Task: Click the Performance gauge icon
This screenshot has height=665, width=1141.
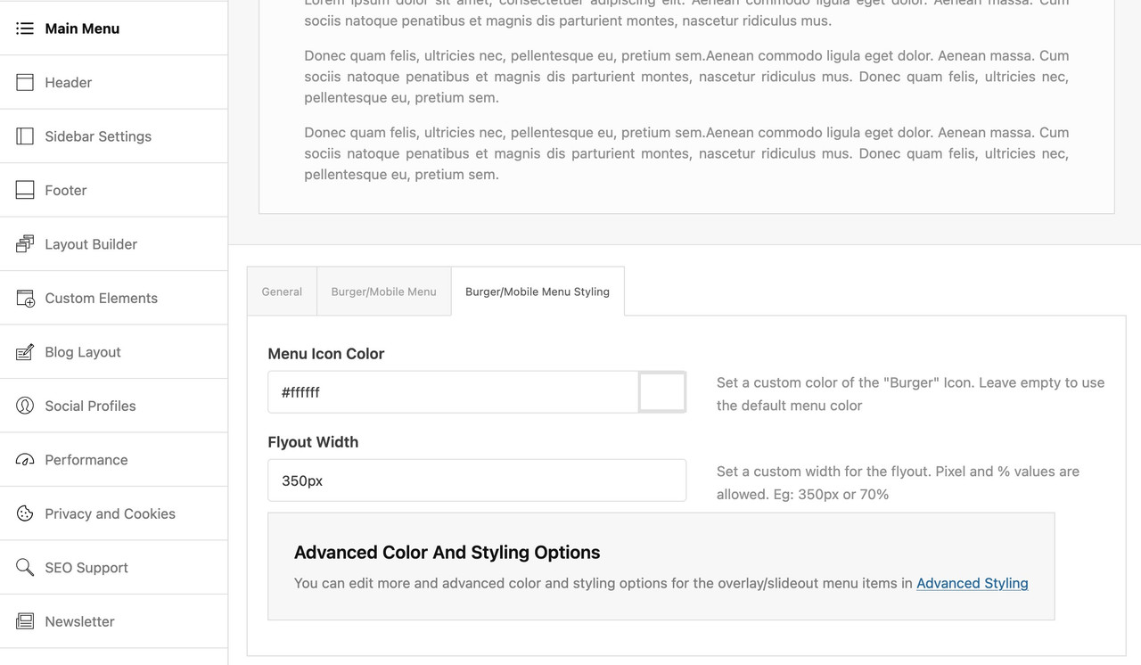Action: point(25,460)
